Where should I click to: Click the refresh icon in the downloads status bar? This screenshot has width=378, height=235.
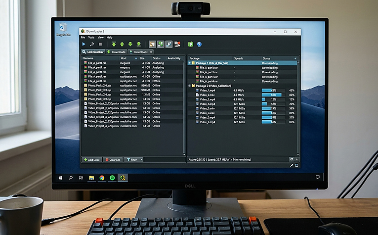click(x=292, y=159)
